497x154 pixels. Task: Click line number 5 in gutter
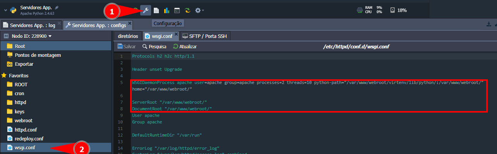pos(121,83)
